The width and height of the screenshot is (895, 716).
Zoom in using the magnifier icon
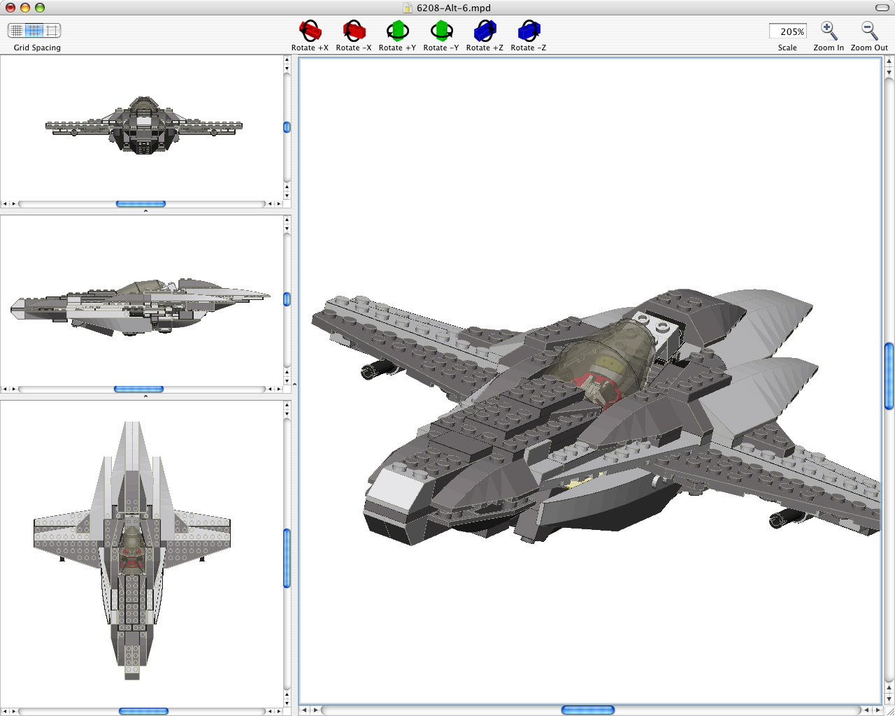[x=829, y=31]
